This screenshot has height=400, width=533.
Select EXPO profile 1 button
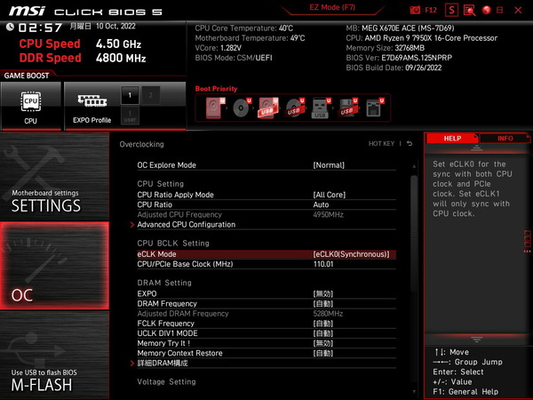pos(130,95)
